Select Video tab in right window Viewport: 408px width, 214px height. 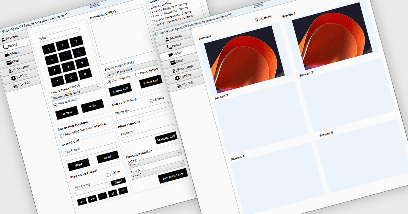[176, 54]
